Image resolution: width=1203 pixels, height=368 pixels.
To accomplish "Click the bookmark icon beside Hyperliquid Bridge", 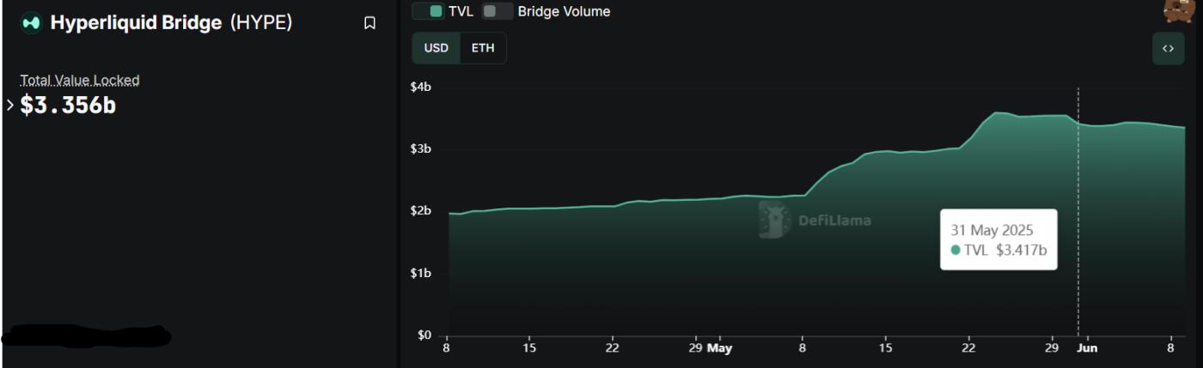I will pos(369,23).
